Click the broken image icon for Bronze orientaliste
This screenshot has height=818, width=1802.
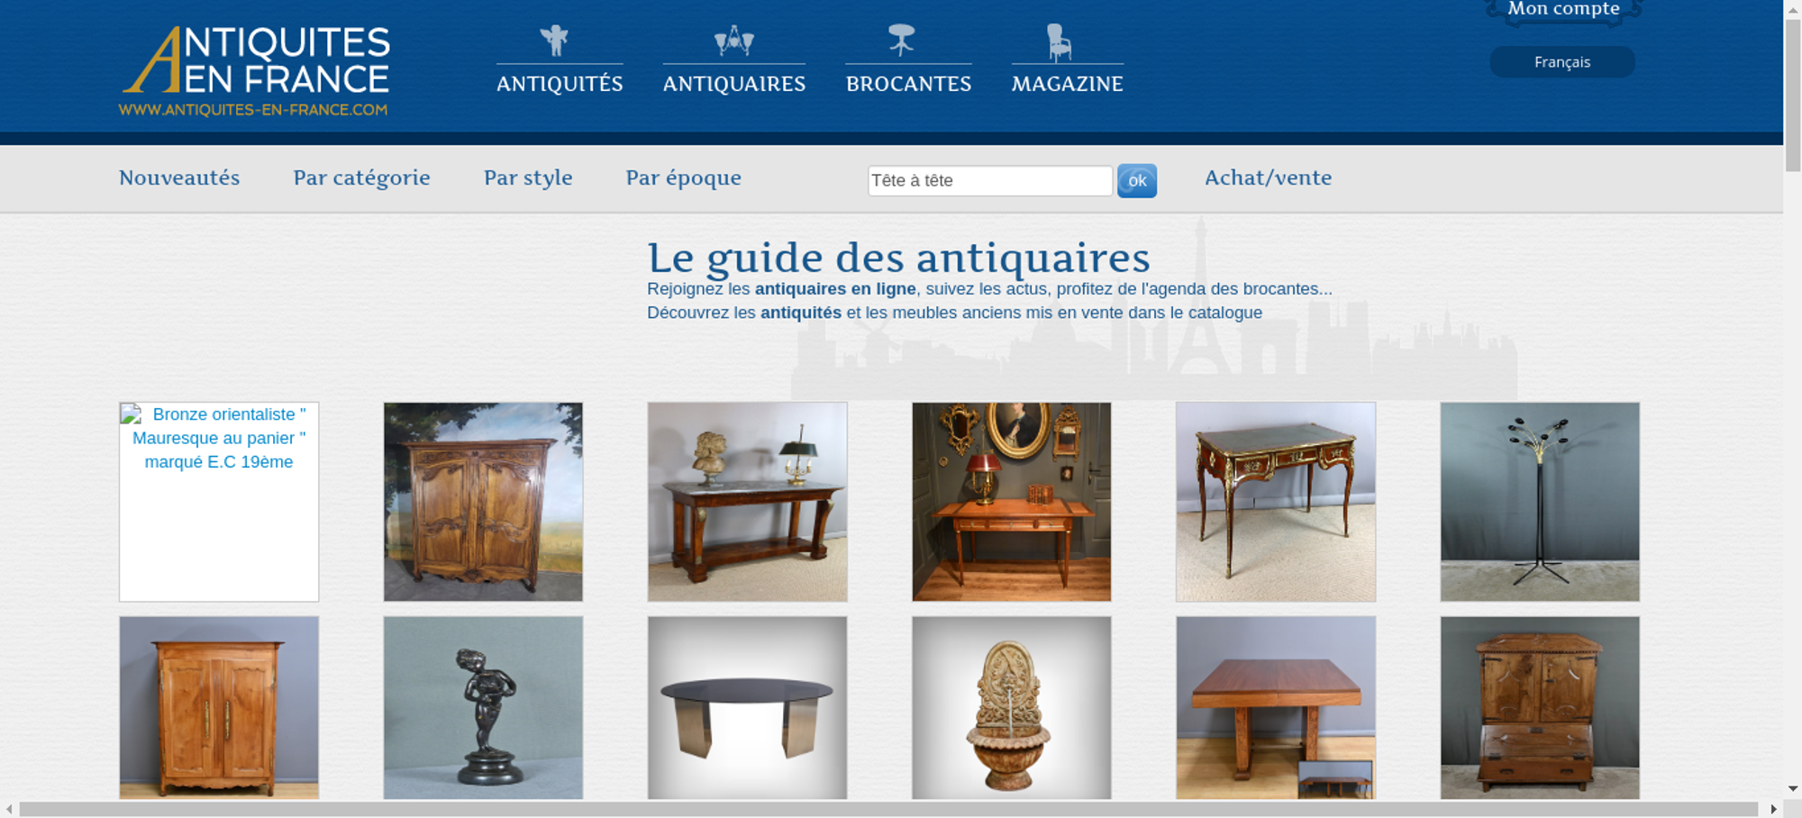click(132, 414)
